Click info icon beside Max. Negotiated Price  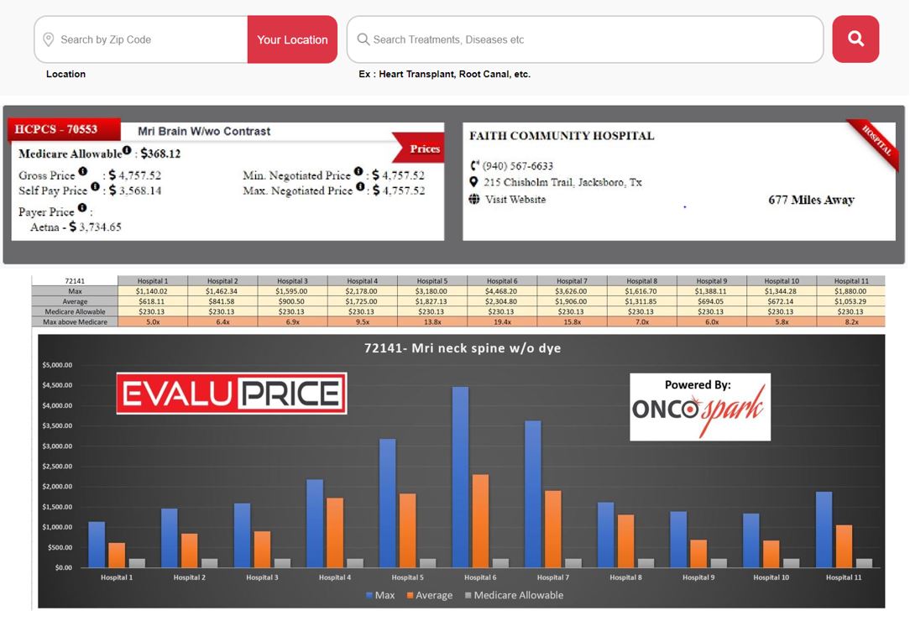pos(360,187)
